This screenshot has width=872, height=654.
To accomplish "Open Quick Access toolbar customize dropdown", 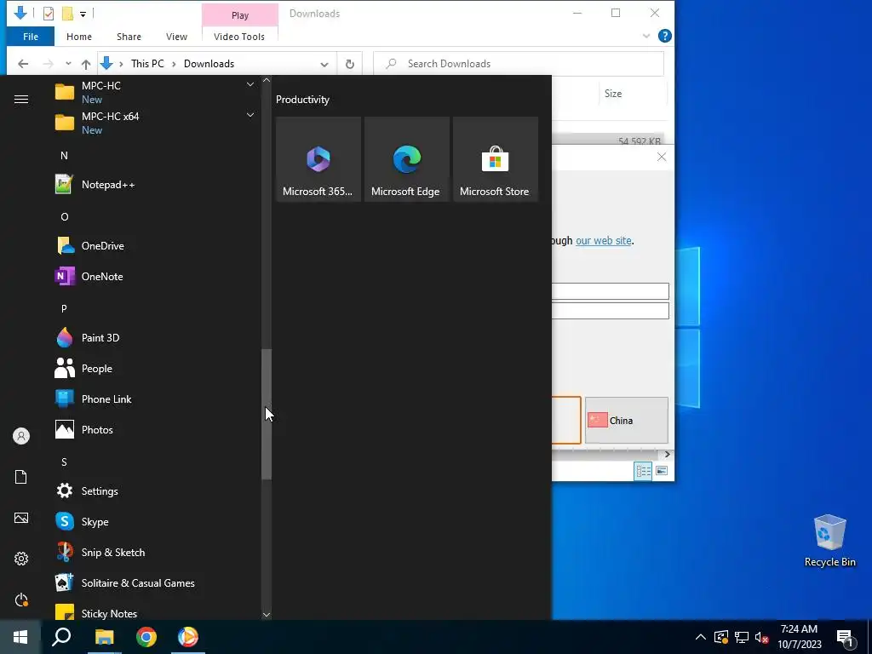I will [83, 14].
